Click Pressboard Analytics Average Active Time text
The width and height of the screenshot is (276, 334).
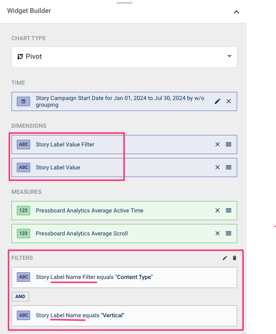(90, 211)
